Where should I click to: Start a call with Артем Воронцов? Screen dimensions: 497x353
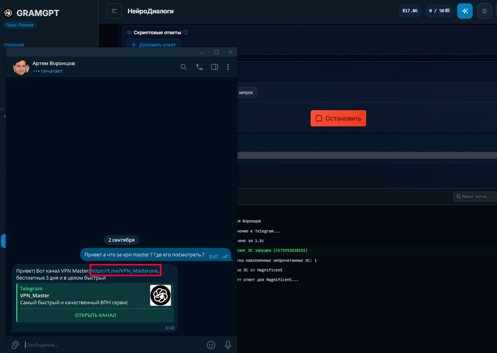coord(199,67)
